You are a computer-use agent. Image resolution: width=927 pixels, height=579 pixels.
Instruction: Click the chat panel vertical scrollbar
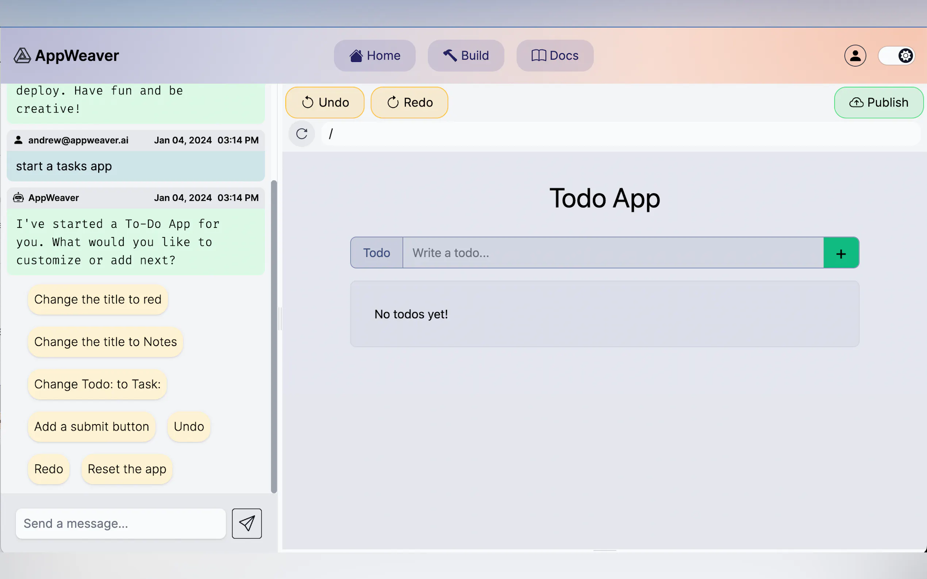tap(274, 336)
